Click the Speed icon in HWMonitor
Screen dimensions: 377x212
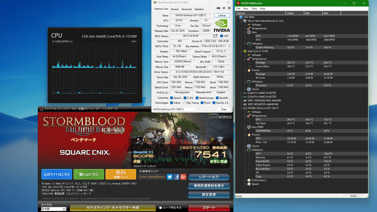[249, 184]
